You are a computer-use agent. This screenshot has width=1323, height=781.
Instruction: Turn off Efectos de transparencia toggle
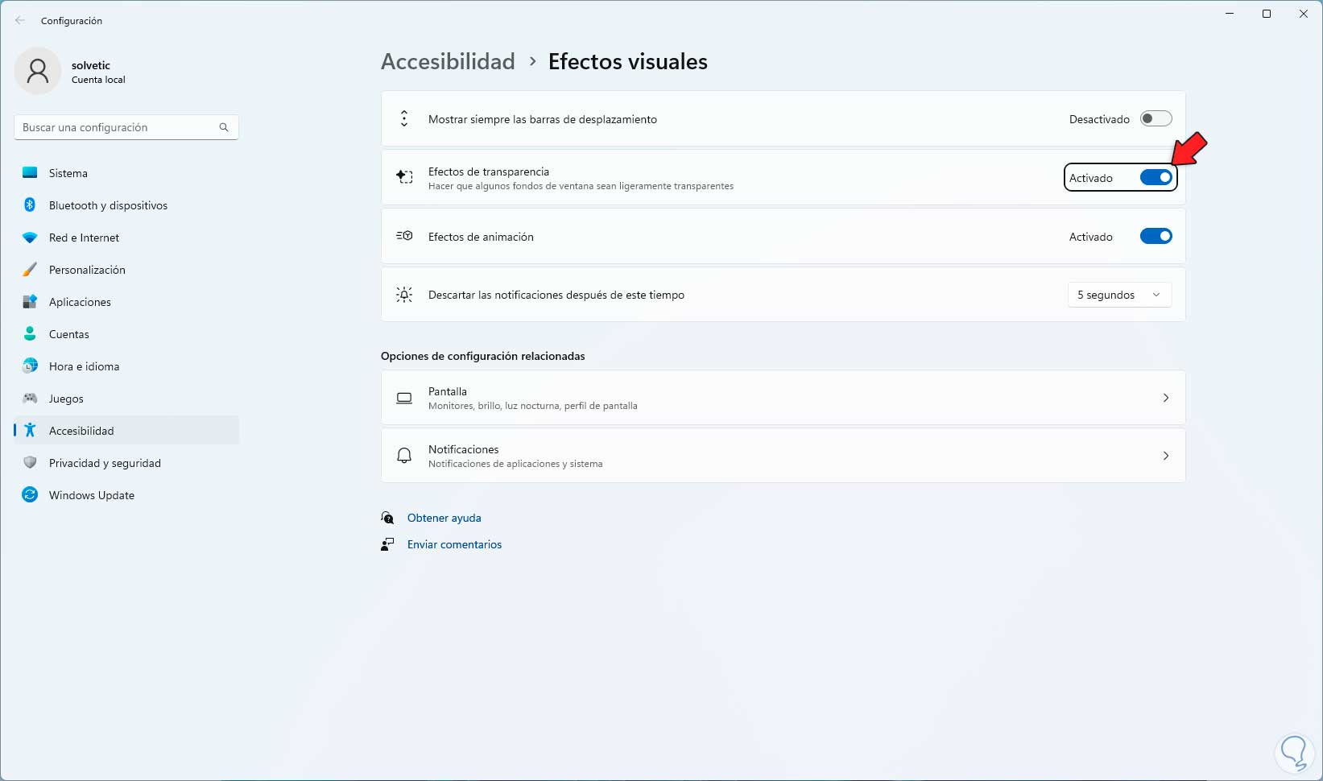(1156, 178)
